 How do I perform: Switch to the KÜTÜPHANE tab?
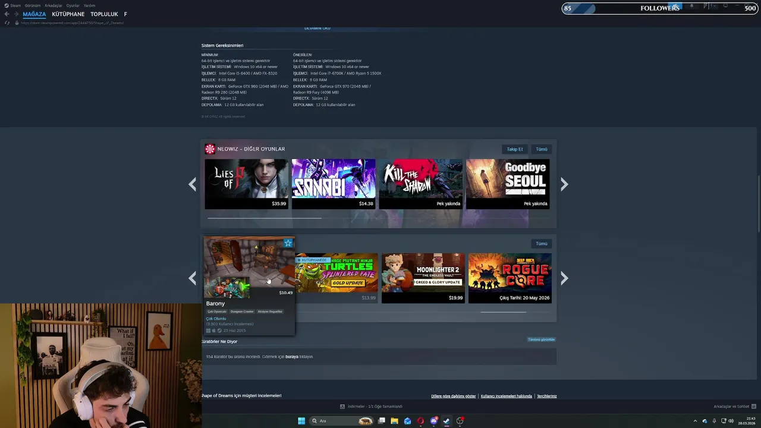pos(68,14)
